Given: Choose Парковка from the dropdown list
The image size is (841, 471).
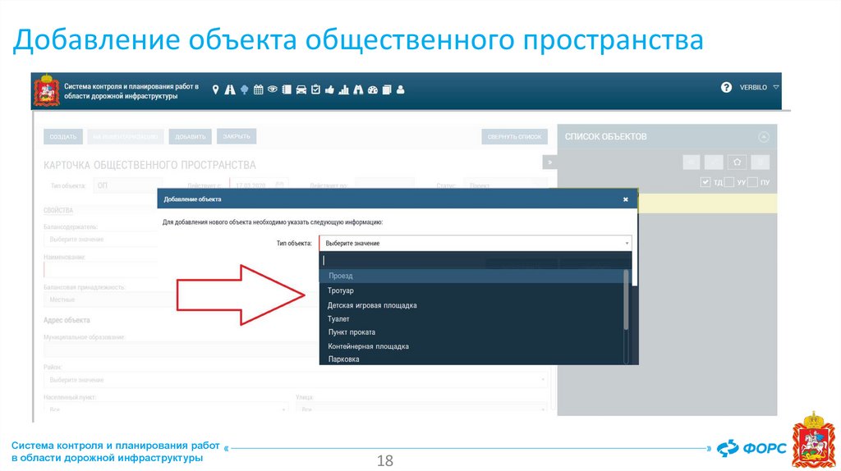Looking at the screenshot, I should point(472,359).
